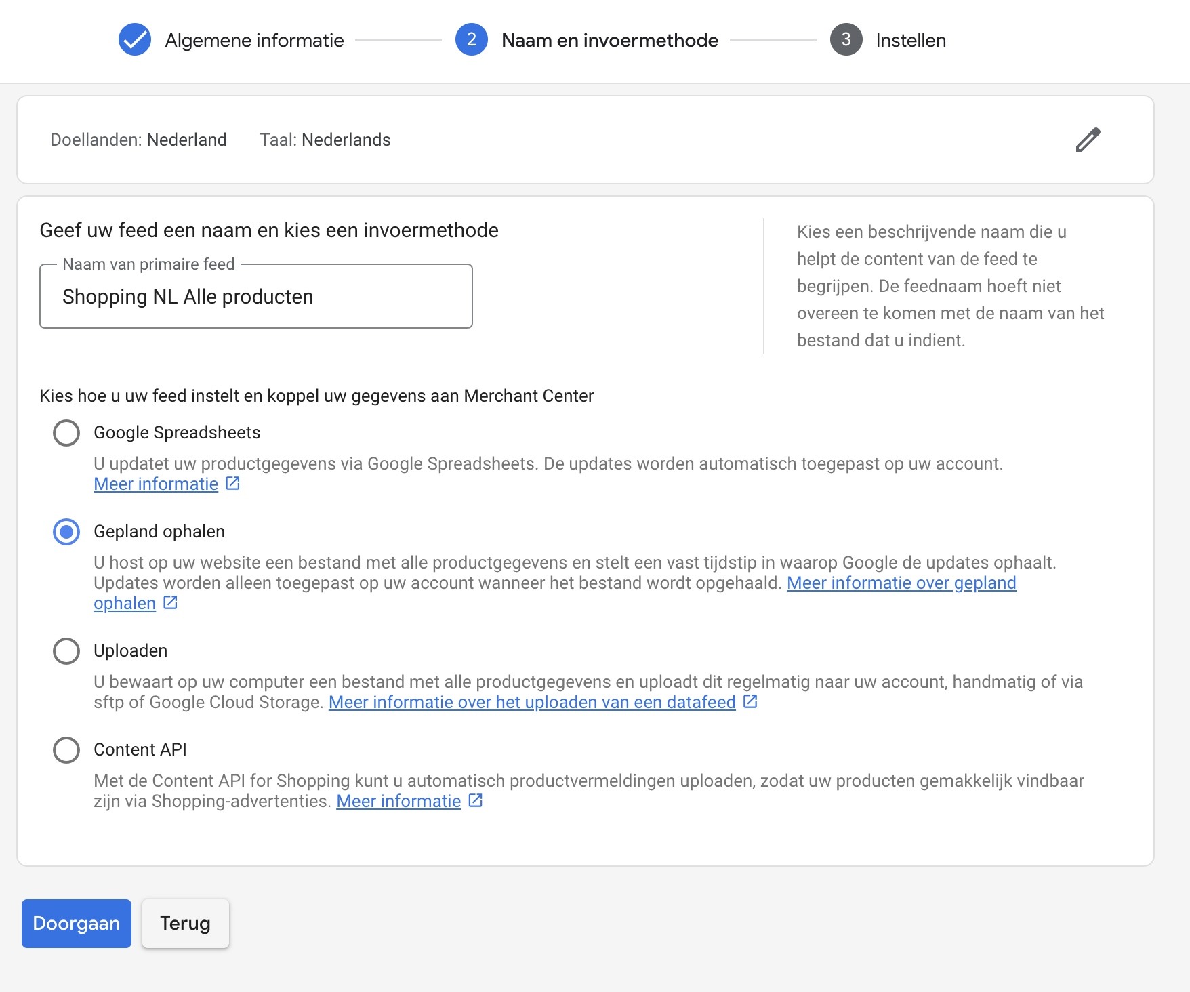The width and height of the screenshot is (1190, 992).
Task: Click the pencil edit icon for Doellanden
Action: (1088, 140)
